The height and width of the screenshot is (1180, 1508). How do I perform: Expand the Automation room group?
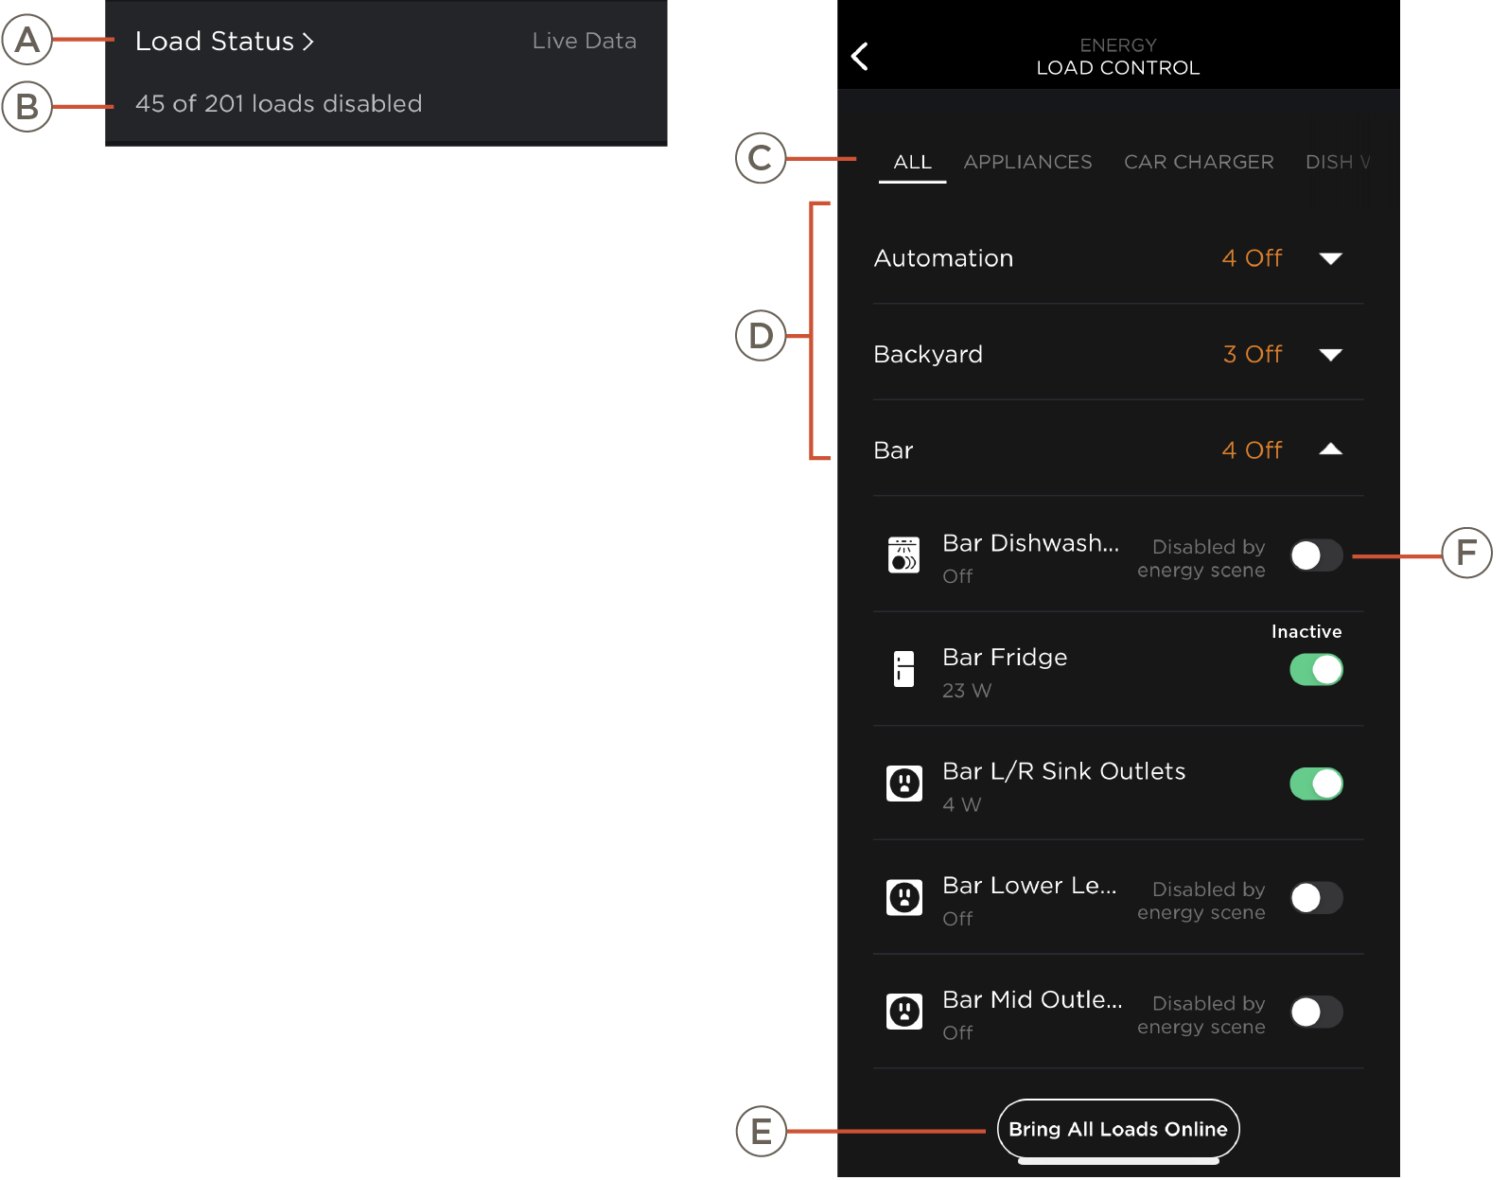[x=1330, y=258]
